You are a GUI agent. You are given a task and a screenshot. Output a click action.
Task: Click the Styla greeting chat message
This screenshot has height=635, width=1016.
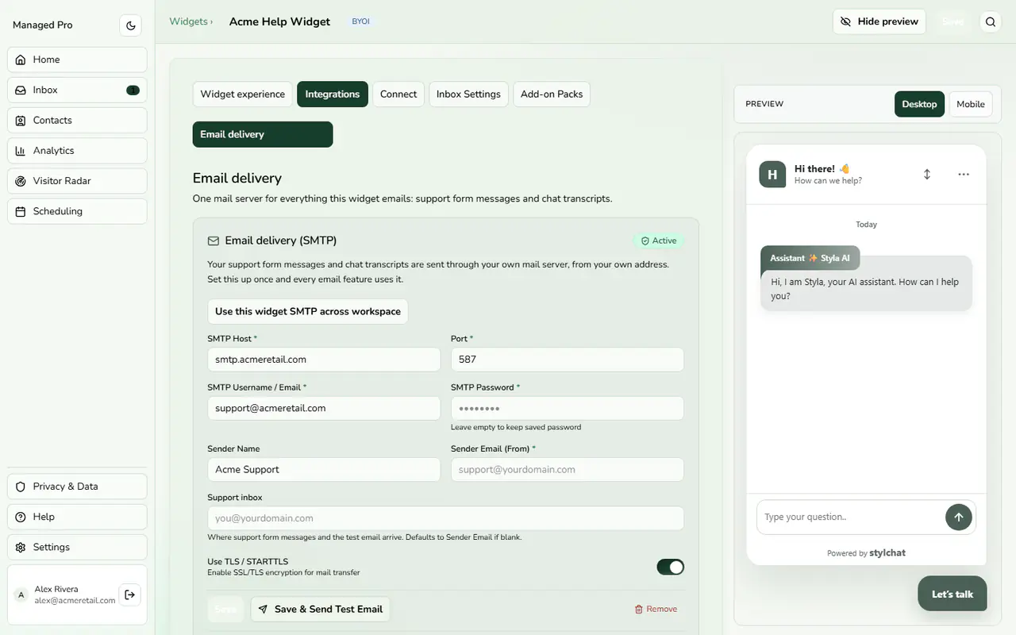tap(866, 289)
